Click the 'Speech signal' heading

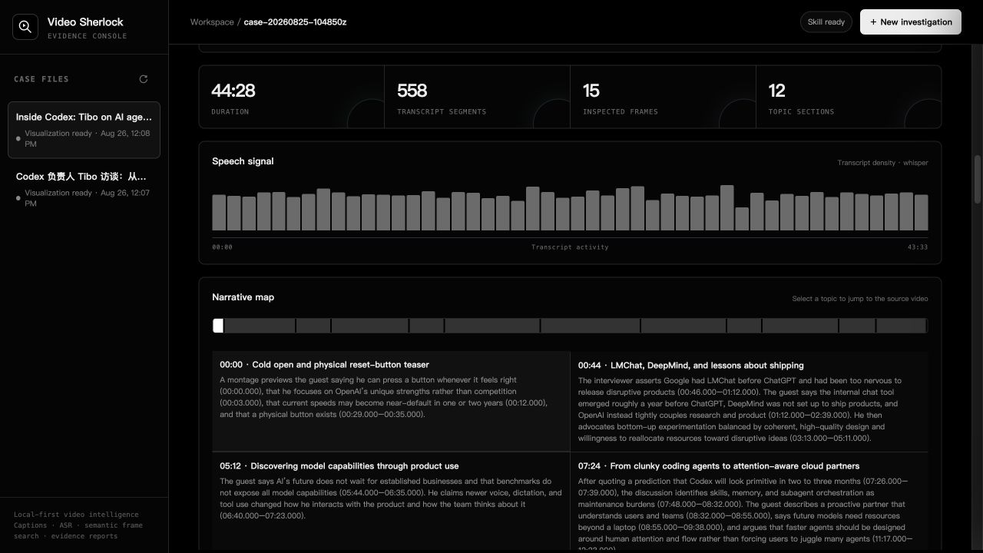pyautogui.click(x=243, y=161)
